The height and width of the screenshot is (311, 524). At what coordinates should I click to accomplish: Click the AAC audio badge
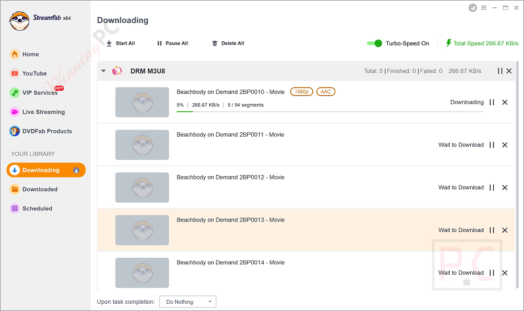[326, 91]
